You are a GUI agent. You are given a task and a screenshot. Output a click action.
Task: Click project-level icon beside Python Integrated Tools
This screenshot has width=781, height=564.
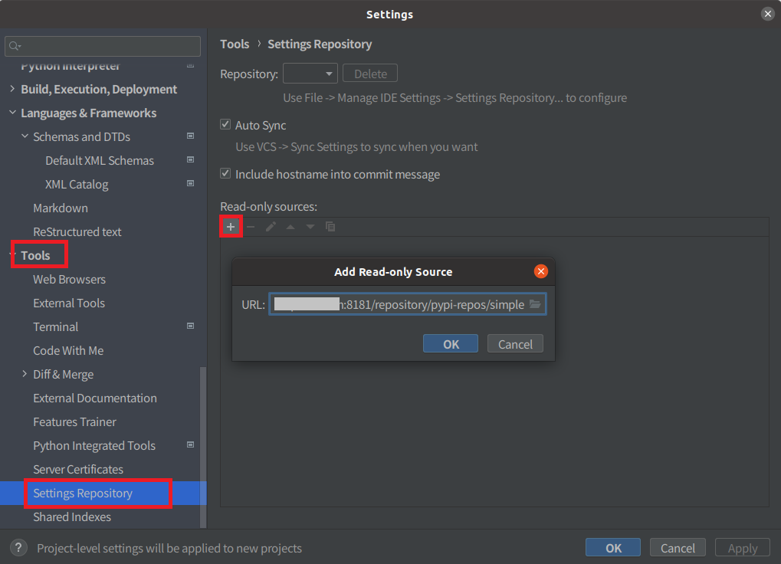pos(190,445)
